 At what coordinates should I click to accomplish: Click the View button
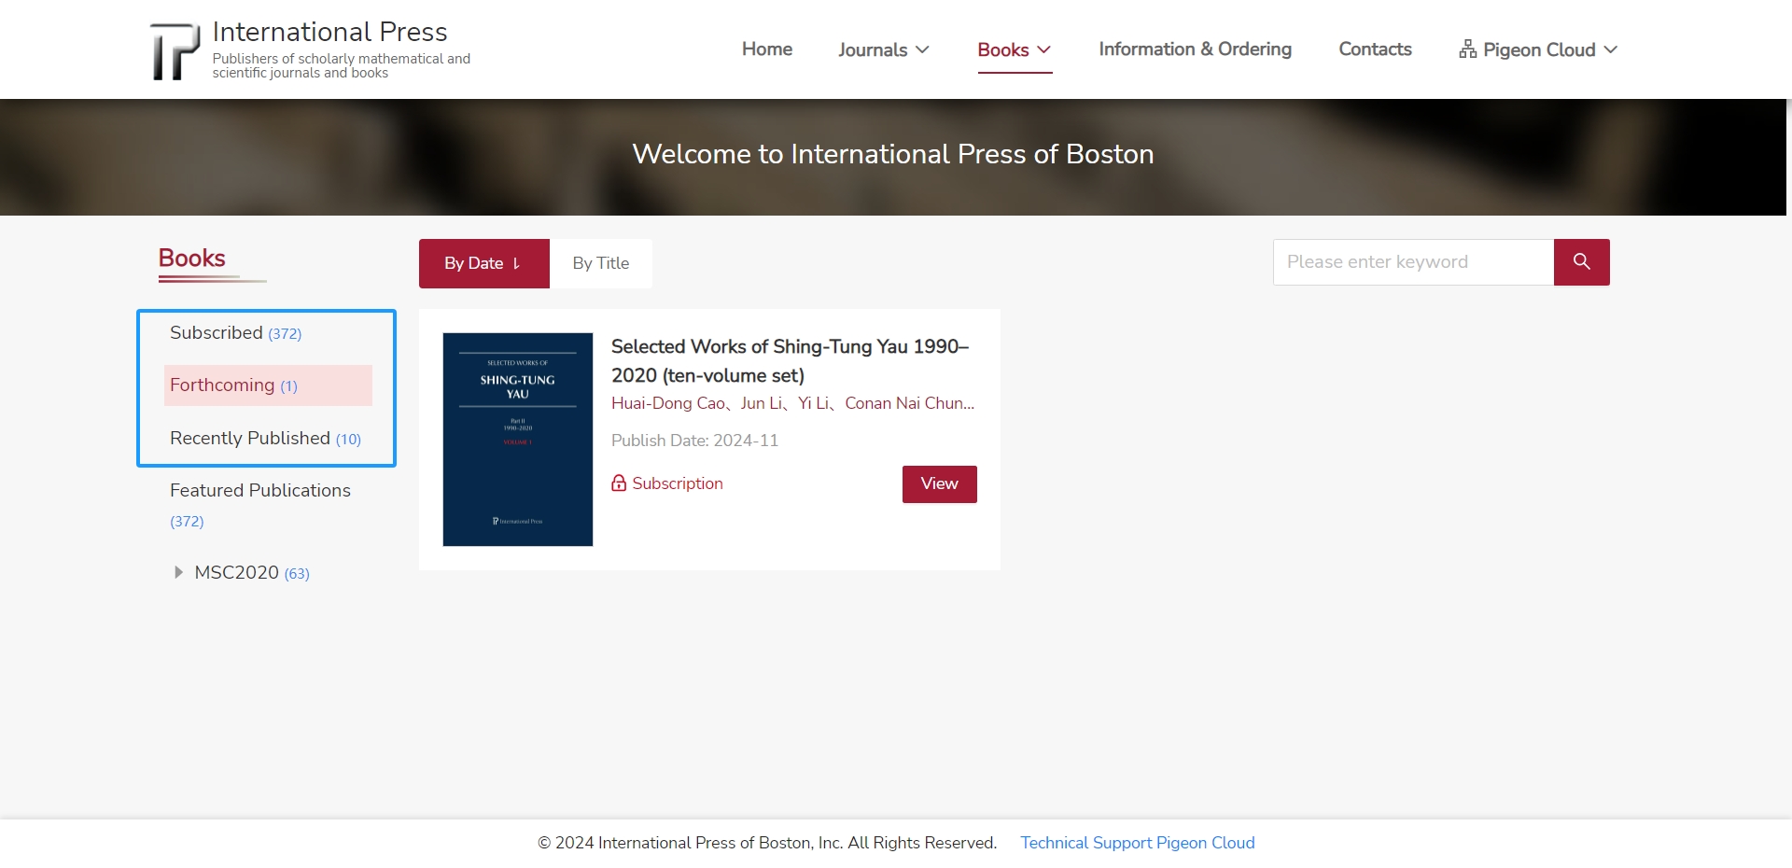939,484
